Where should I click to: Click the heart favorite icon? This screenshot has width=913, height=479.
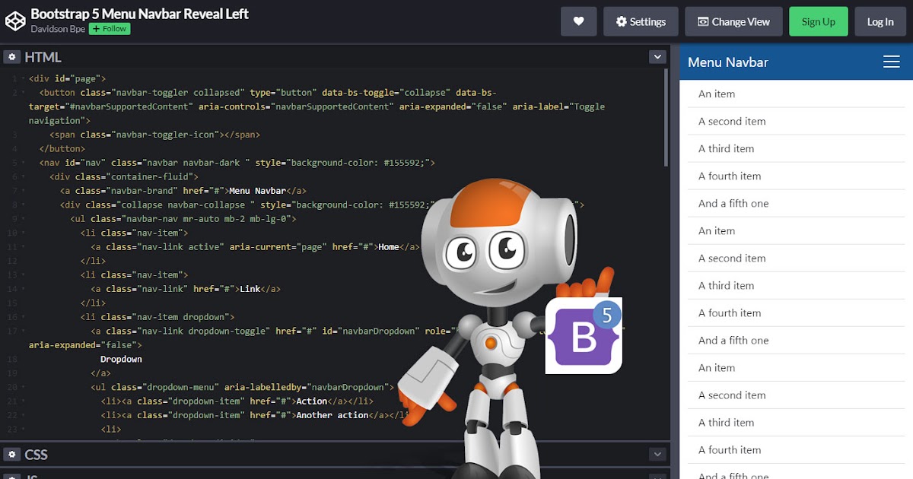(x=578, y=21)
